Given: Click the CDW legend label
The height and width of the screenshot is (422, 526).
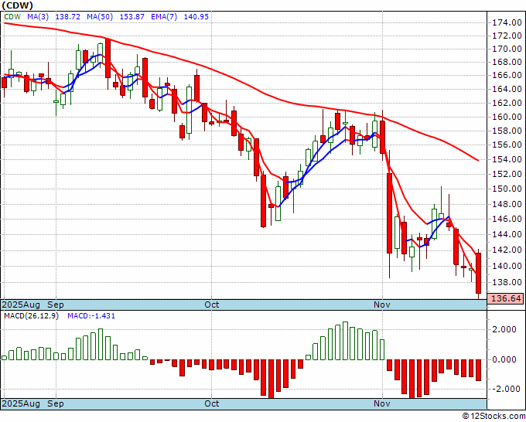Looking at the screenshot, I should pos(12,17).
